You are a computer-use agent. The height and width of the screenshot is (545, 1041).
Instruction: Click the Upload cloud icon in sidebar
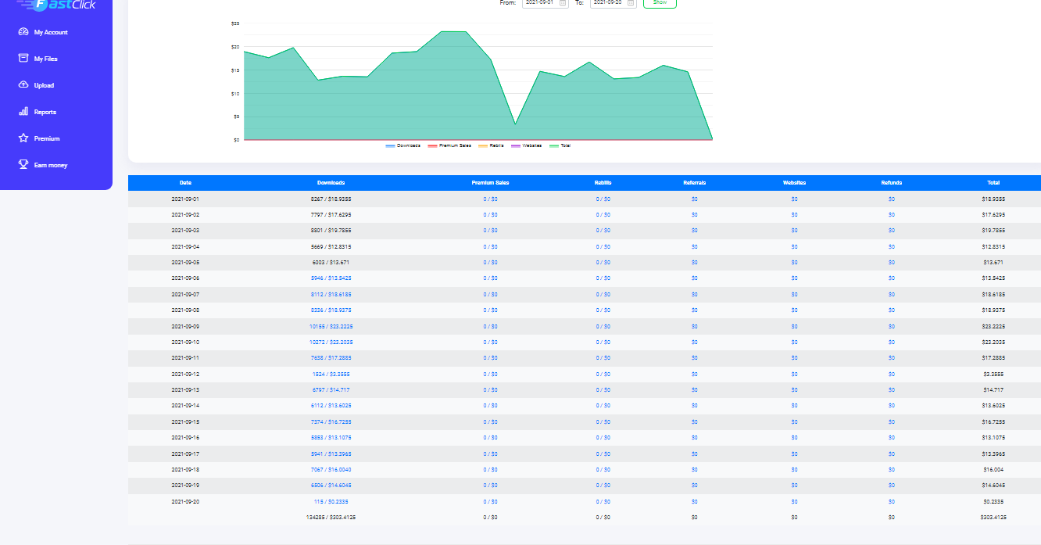23,85
